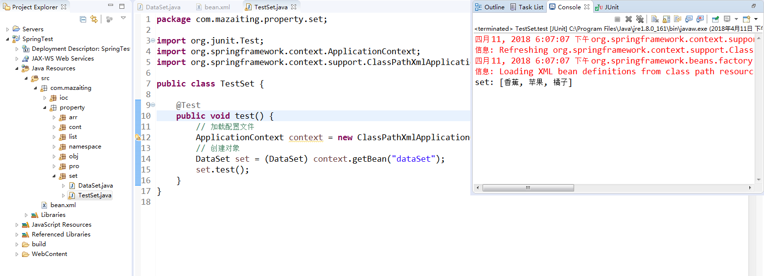This screenshot has width=764, height=276.
Task: Click the console output line 'set: [香蕉, 苹果, 橘子]'
Action: pos(524,82)
